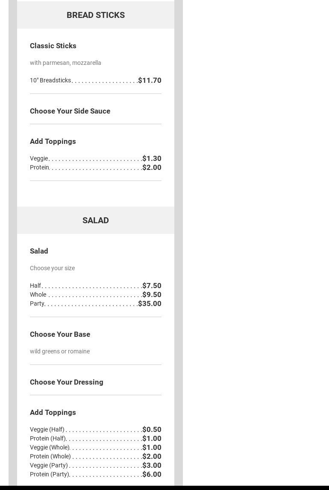
Task: Select the Veggie topping priced $1.30
Action: pos(39,158)
